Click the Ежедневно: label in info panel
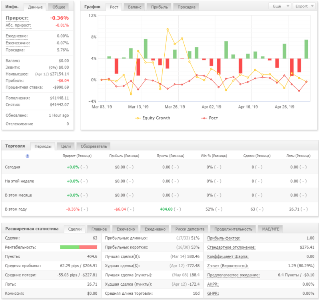The height and width of the screenshot is (300, 319). click(x=17, y=36)
